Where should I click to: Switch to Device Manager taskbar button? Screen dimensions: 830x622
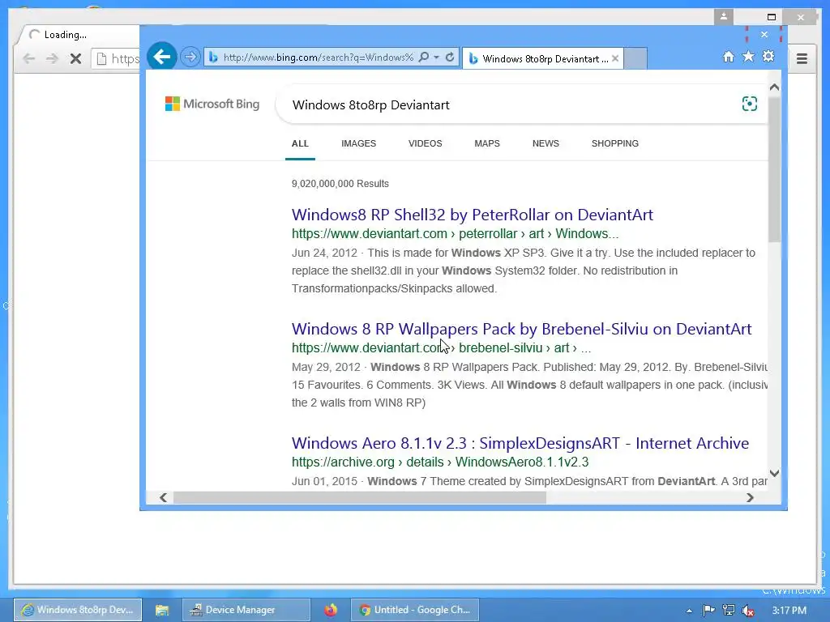click(246, 611)
